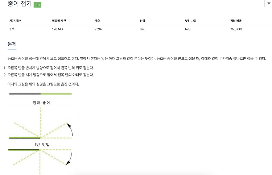
Task: Click the original paper line image
Action: click(x=40, y=94)
